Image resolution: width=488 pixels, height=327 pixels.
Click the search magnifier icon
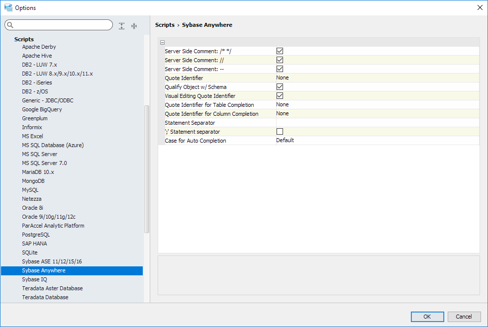[10, 25]
